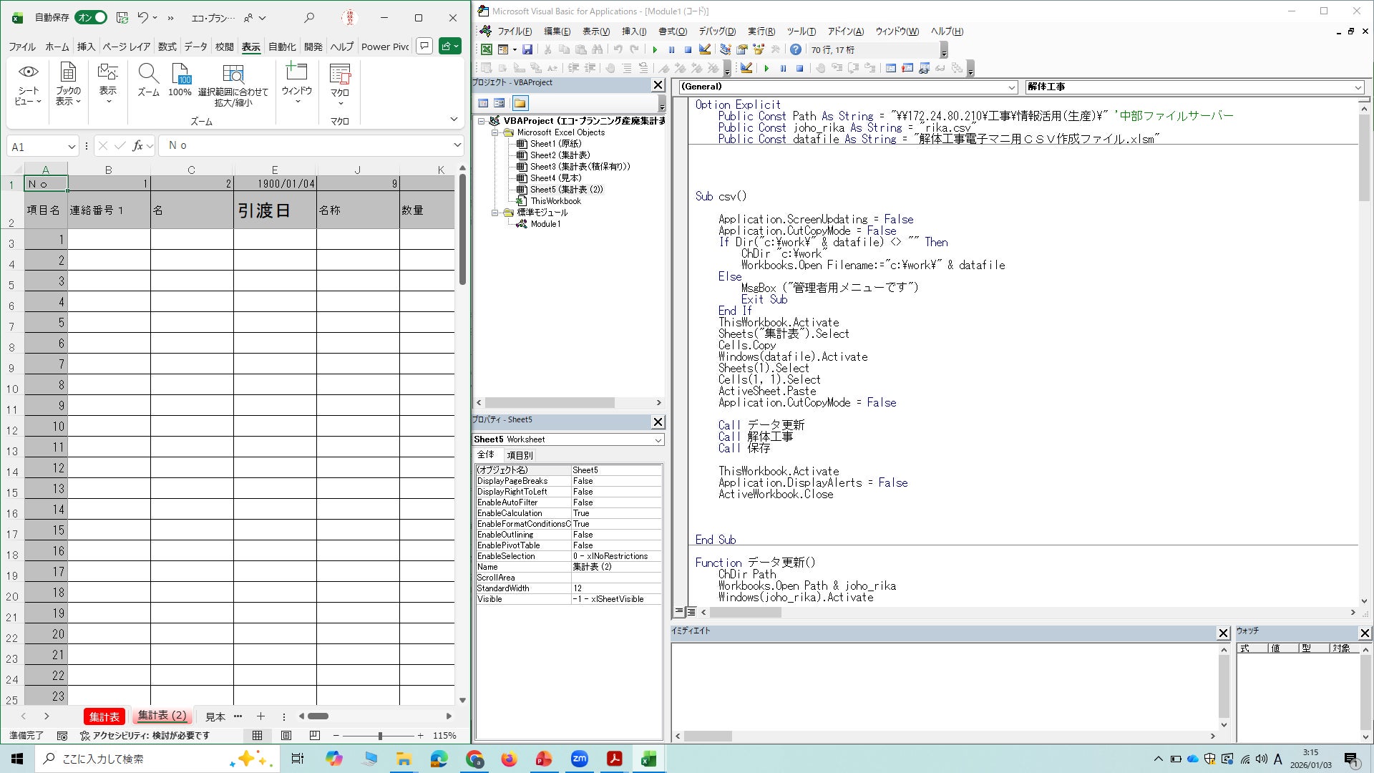The height and width of the screenshot is (773, 1374).
Task: Click the save project floppy icon
Action: (527, 49)
